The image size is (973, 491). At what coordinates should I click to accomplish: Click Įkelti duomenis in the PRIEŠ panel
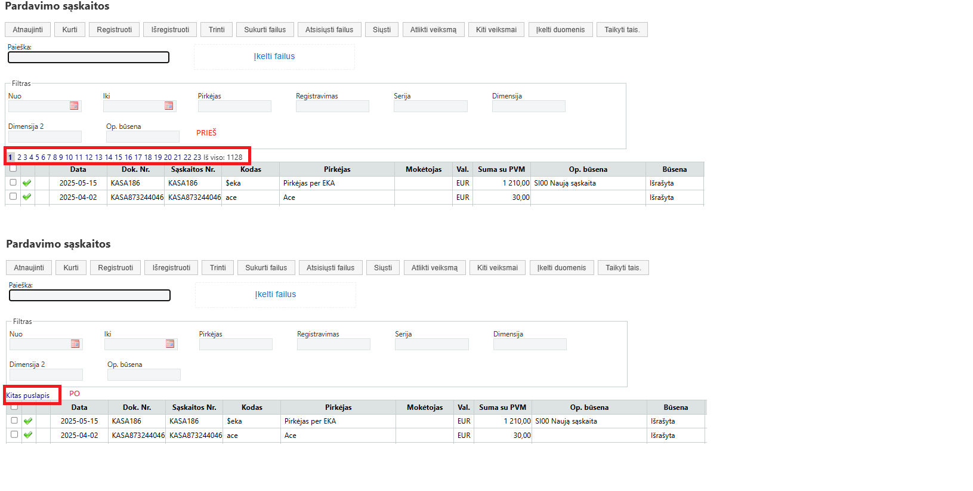(561, 30)
